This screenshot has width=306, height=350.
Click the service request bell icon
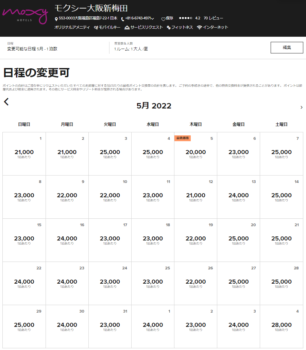pyautogui.click(x=127, y=28)
